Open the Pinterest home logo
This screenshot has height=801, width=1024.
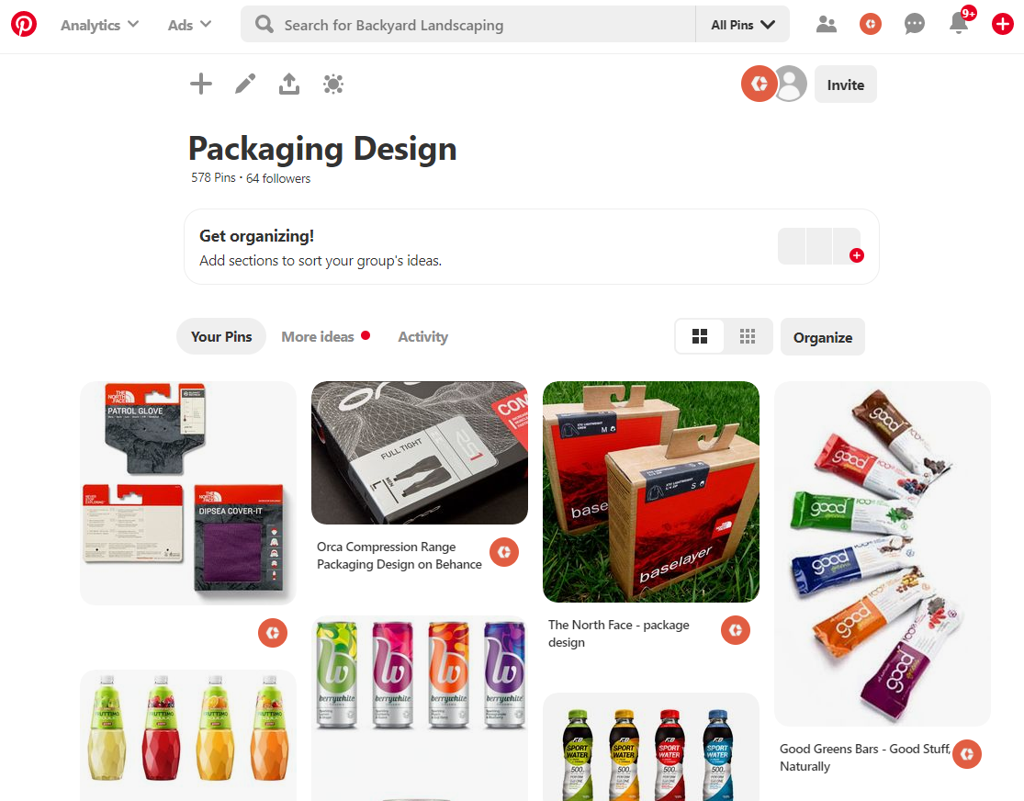[x=24, y=25]
